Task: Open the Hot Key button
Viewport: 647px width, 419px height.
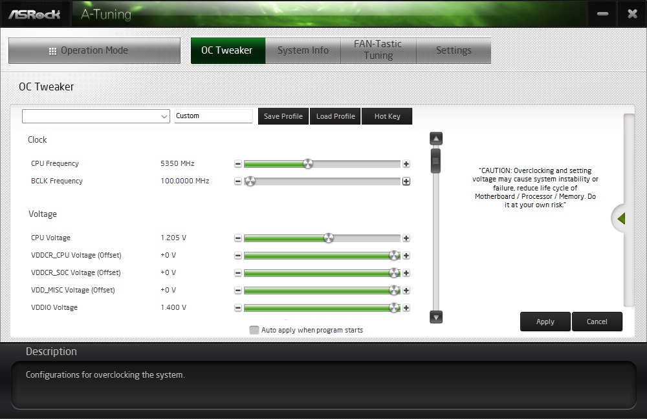Action: click(x=387, y=116)
